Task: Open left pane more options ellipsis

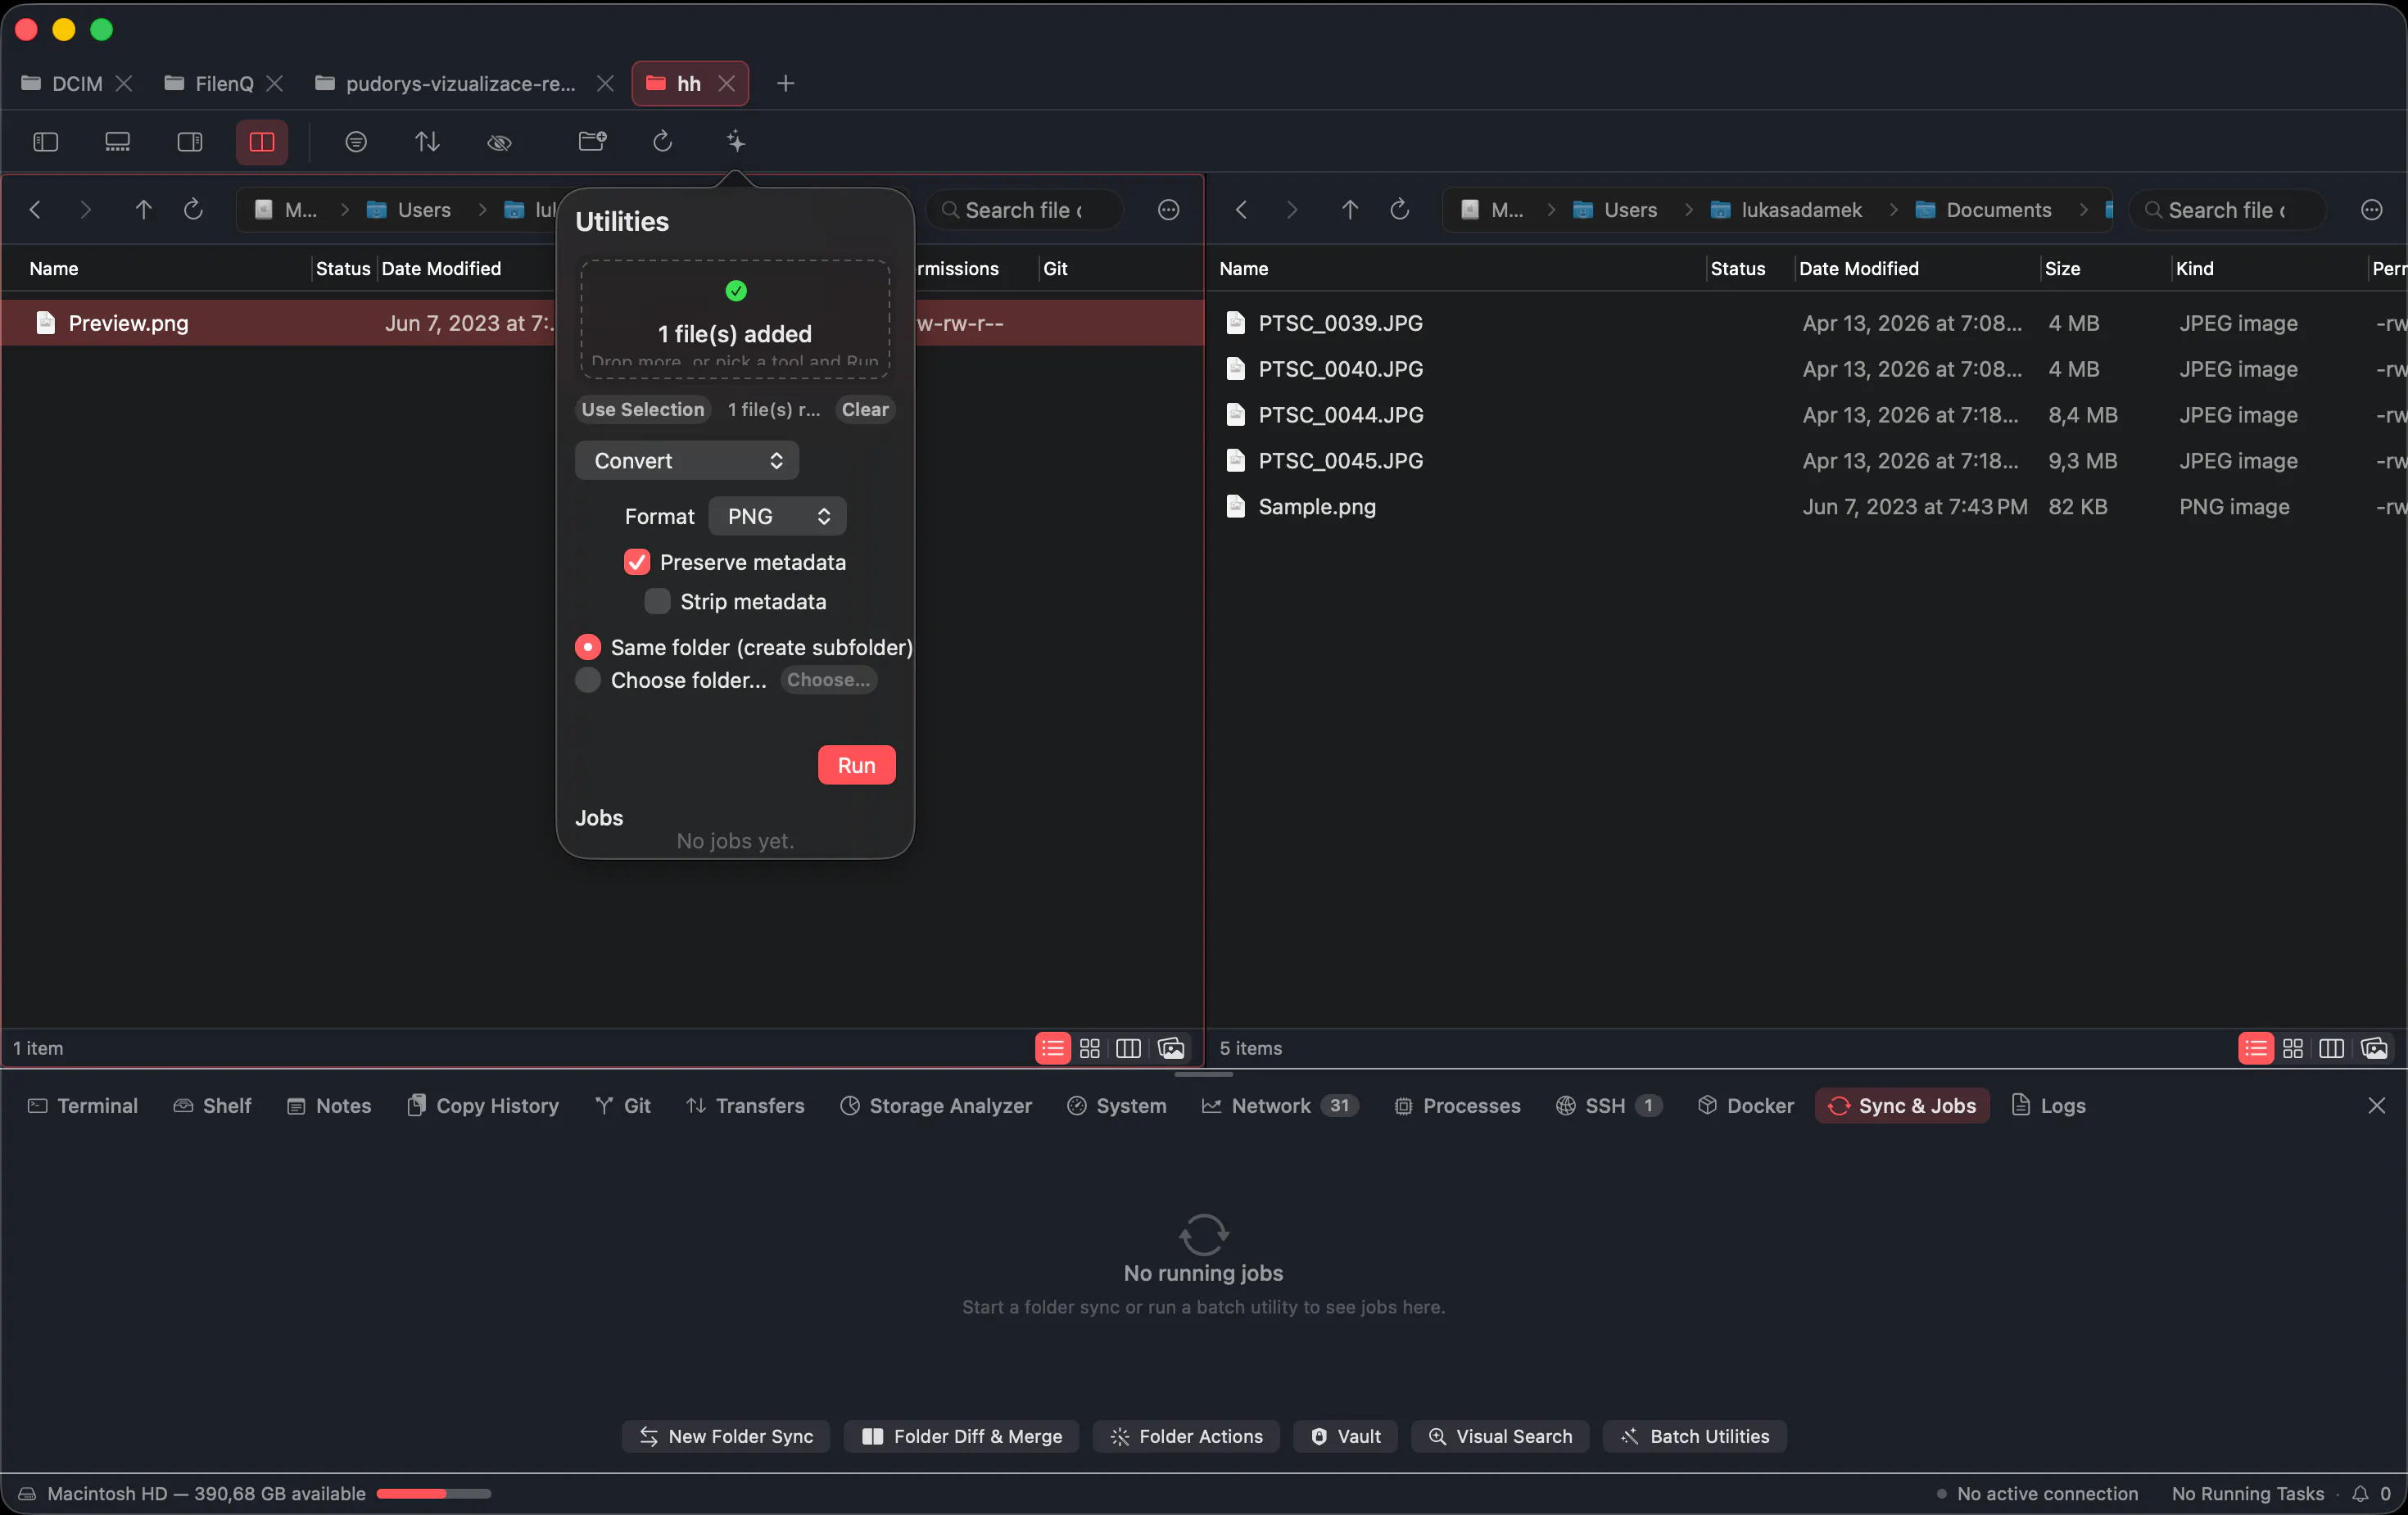Action: coord(1169,210)
